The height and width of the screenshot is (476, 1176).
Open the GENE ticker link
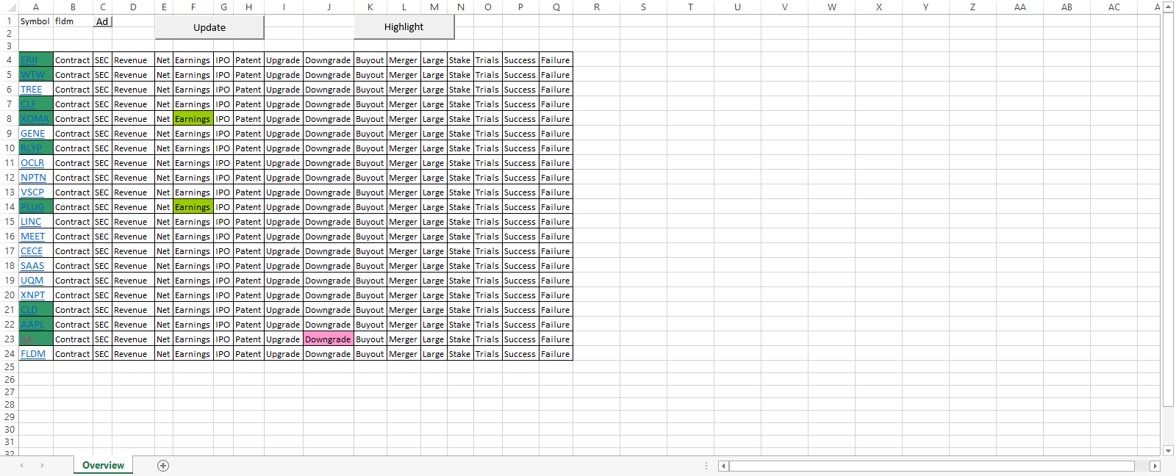pyautogui.click(x=32, y=134)
